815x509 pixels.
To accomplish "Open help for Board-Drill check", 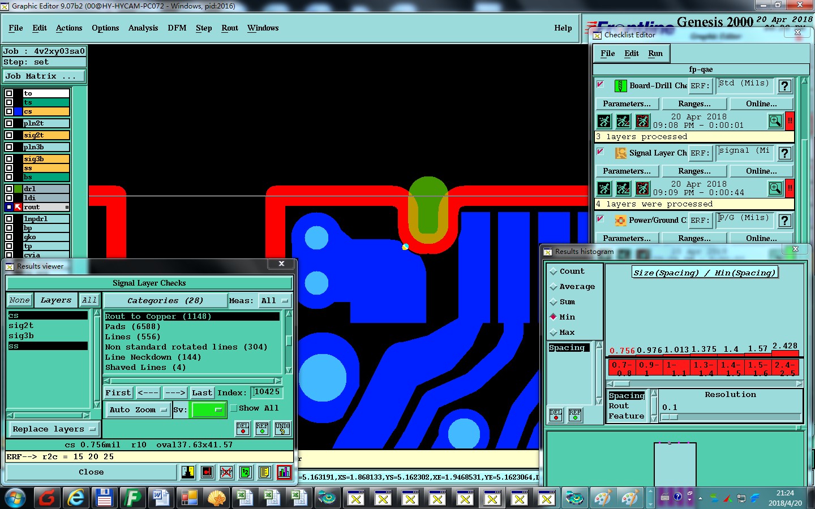I will (x=784, y=86).
